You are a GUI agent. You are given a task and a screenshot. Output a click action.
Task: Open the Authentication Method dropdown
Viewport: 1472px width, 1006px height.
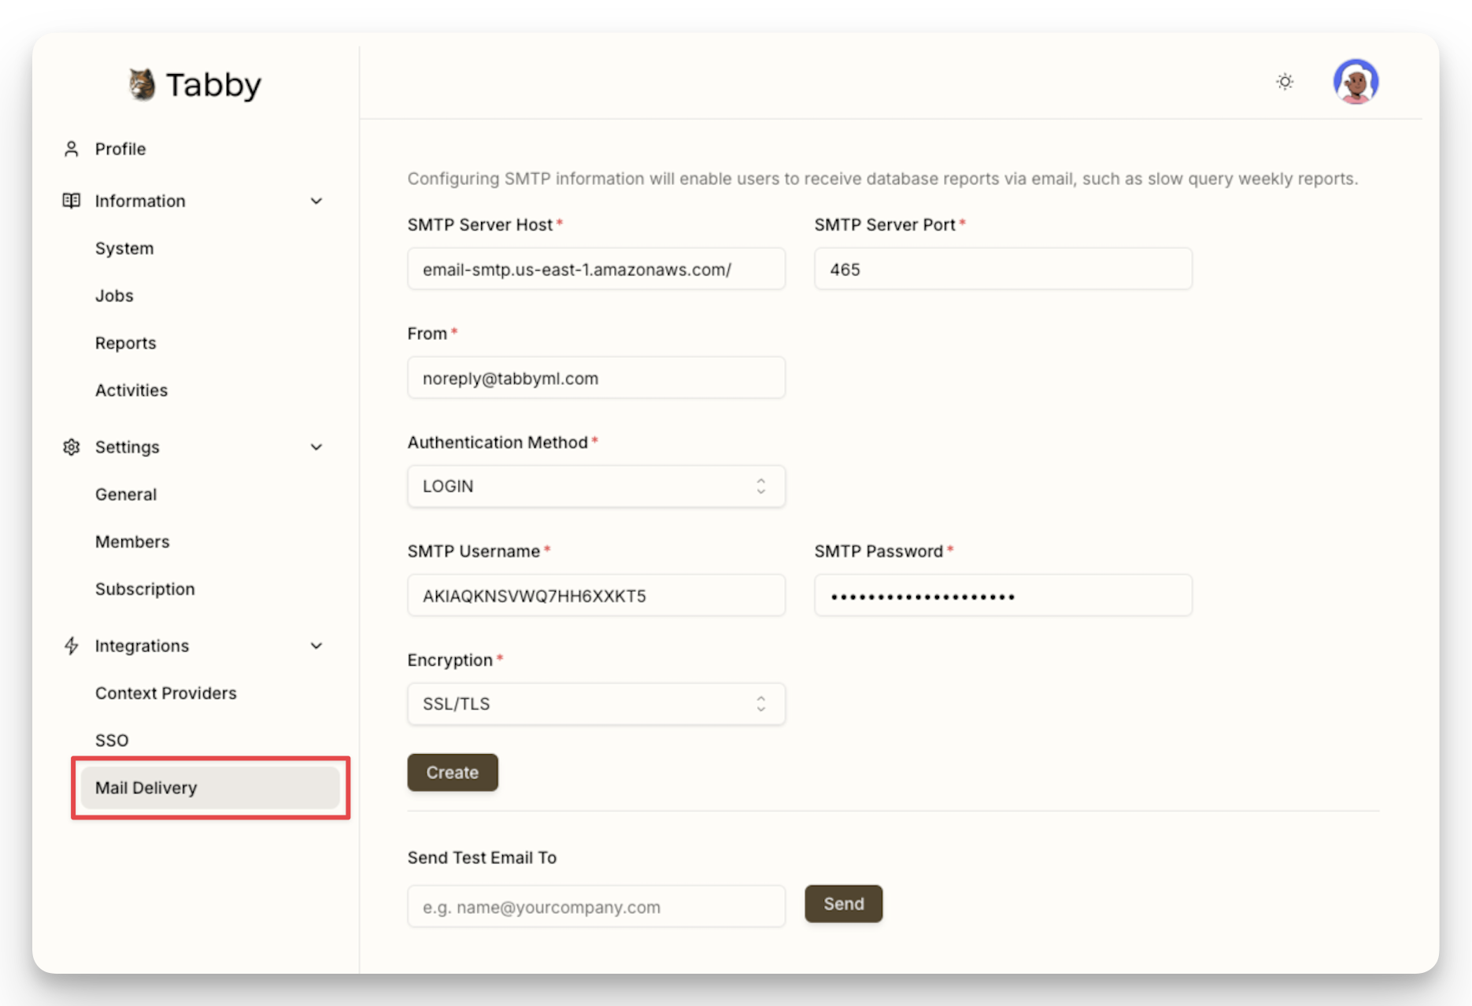click(596, 486)
